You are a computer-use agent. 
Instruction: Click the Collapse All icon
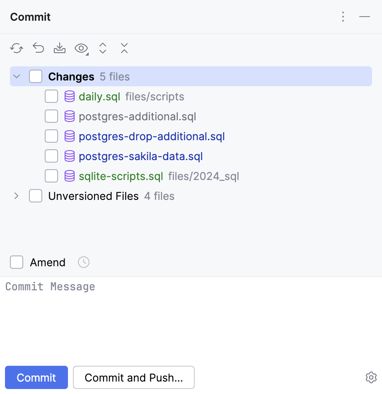point(124,49)
